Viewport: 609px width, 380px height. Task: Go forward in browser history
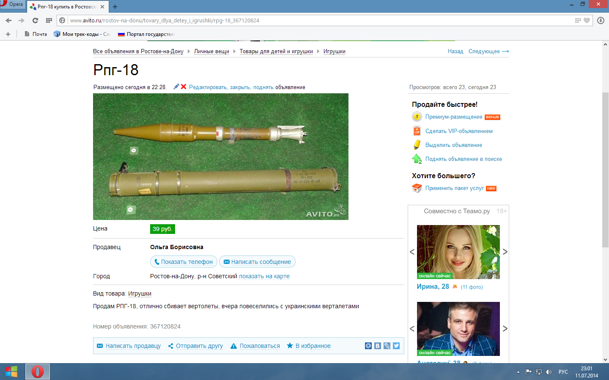(22, 20)
